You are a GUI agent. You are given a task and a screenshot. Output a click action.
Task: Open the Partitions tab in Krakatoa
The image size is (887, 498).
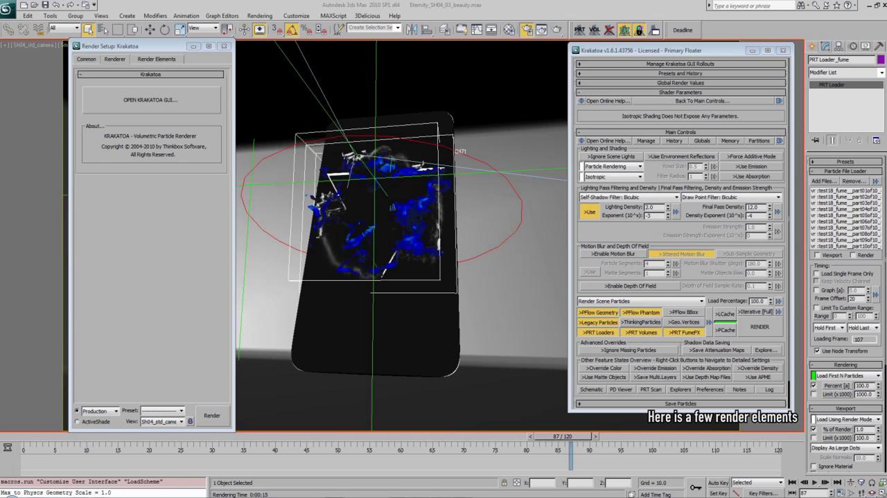click(x=759, y=141)
